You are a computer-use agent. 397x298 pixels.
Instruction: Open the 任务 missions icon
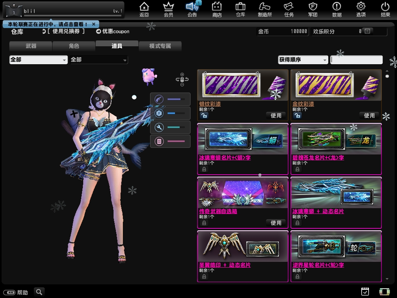[x=289, y=9]
